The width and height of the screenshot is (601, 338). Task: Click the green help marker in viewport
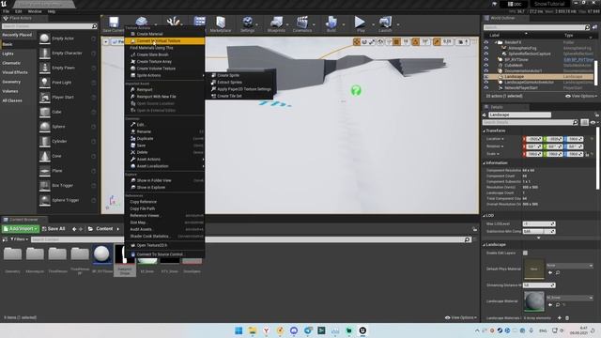pyautogui.click(x=356, y=90)
